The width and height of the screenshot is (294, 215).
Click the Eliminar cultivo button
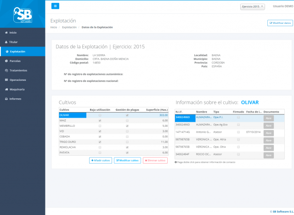point(155,160)
